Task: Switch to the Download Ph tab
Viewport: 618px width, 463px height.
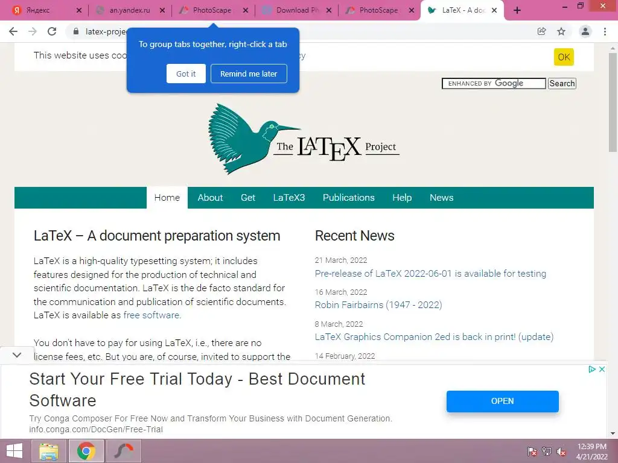Action: pyautogui.click(x=298, y=11)
